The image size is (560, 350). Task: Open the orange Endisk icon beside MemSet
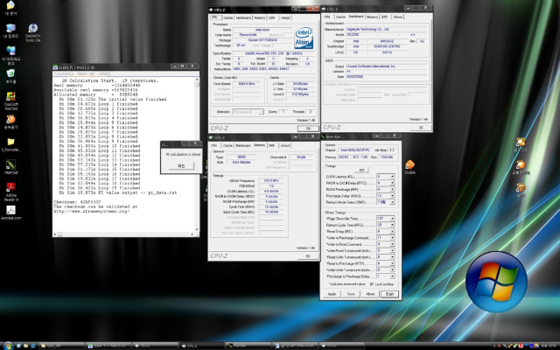point(409,167)
